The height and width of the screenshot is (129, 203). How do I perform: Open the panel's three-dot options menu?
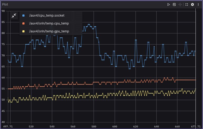click(x=198, y=4)
